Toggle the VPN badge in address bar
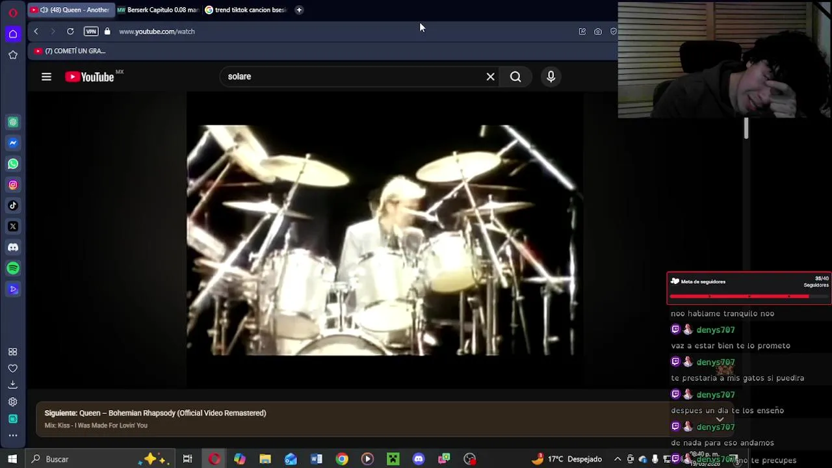 coord(91,31)
